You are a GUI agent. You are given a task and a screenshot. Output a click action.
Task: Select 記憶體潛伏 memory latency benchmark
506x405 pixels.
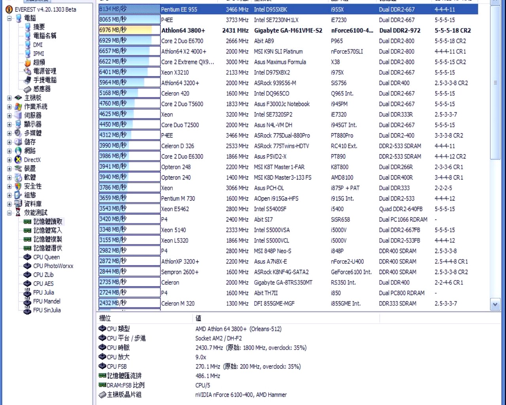click(x=48, y=248)
